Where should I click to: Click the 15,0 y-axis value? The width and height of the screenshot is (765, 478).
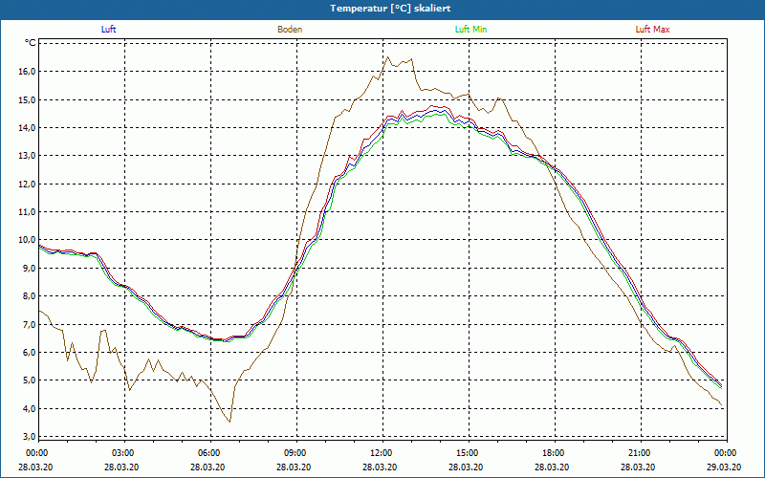click(x=28, y=100)
